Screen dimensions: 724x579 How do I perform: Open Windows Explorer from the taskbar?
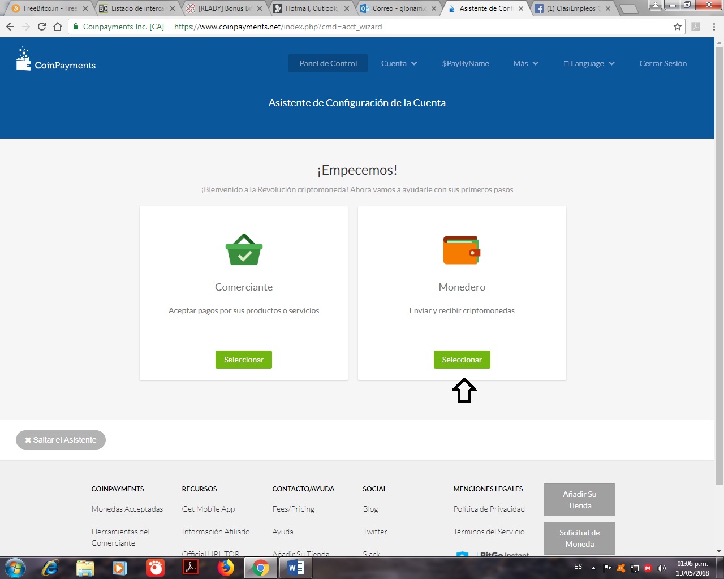[x=85, y=568]
